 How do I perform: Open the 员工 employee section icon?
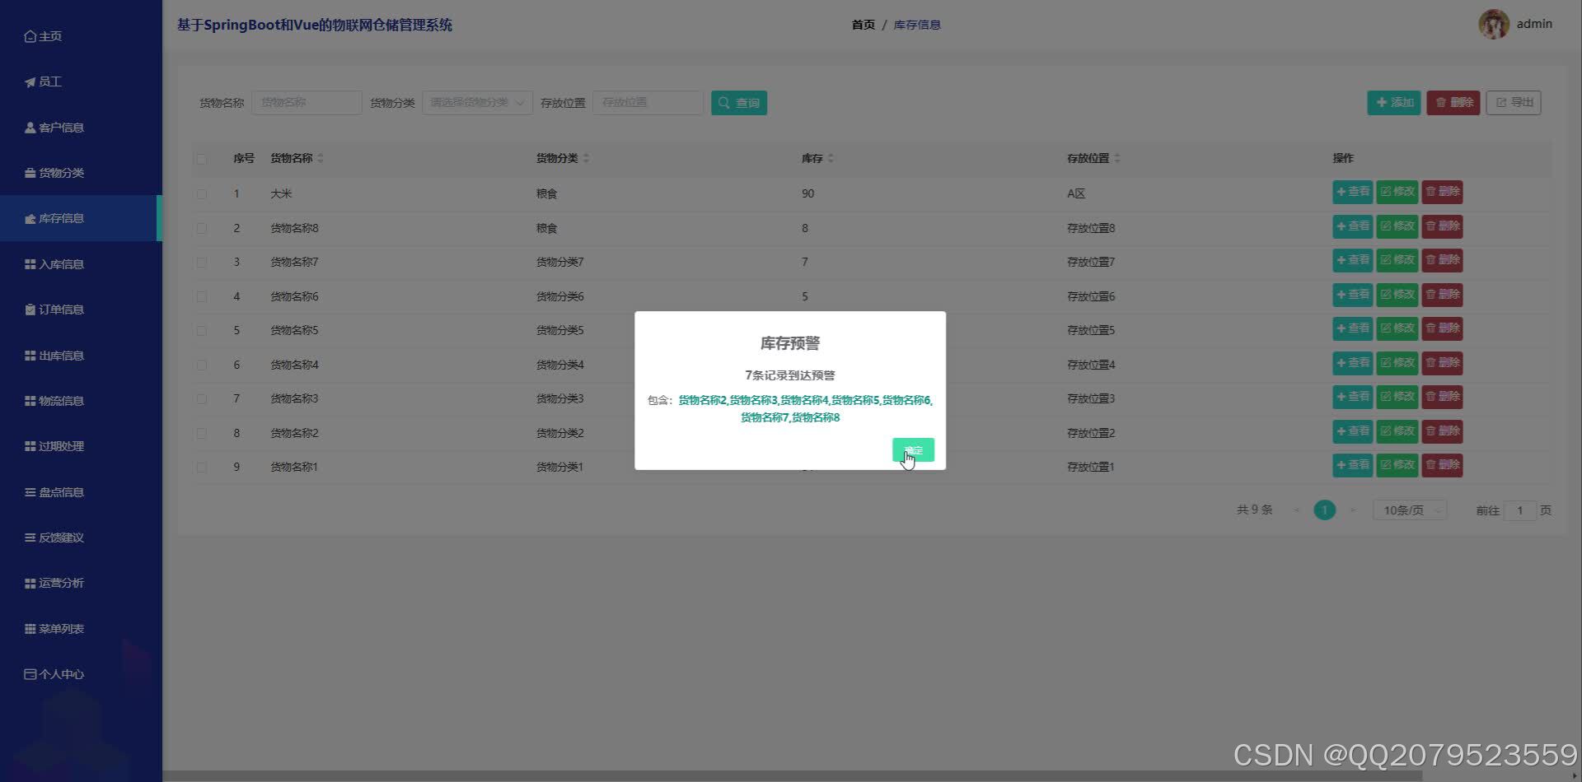coord(30,81)
